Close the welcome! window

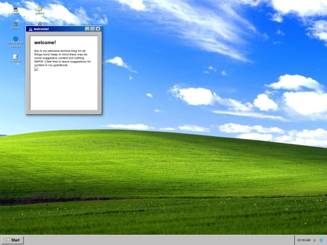click(98, 29)
